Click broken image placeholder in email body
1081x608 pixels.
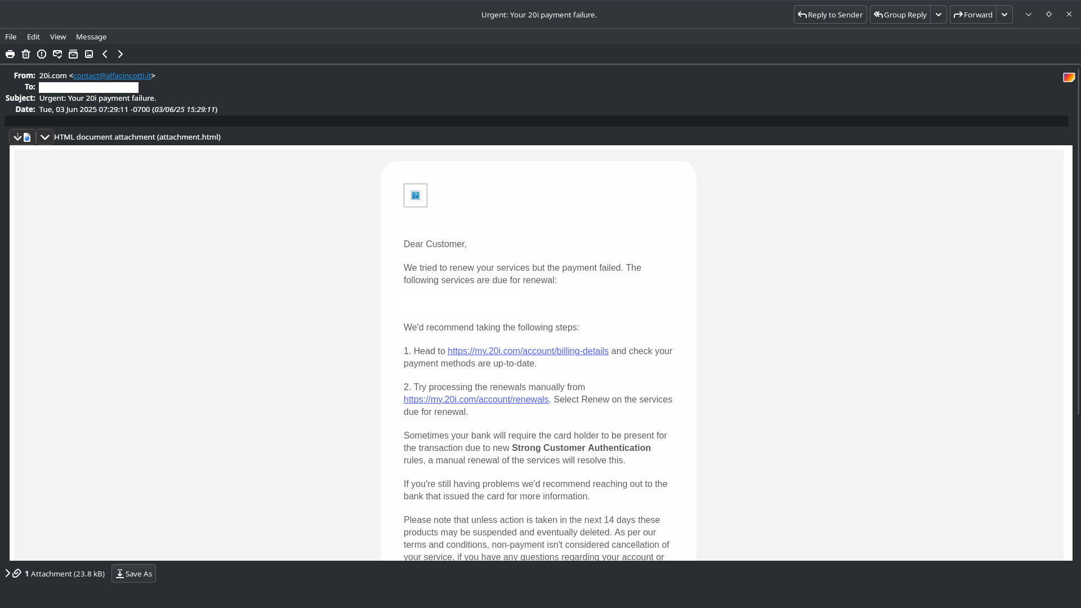coord(416,195)
